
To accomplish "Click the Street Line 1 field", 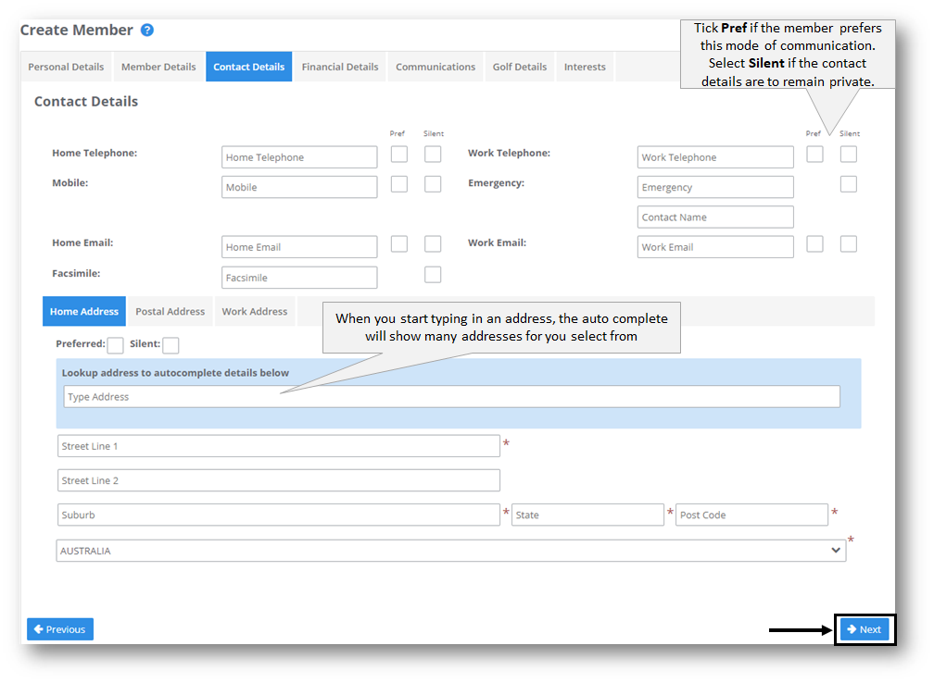I will (278, 445).
